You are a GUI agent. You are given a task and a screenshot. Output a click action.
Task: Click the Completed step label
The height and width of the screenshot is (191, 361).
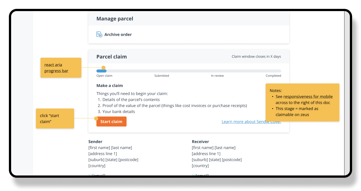pos(273,76)
